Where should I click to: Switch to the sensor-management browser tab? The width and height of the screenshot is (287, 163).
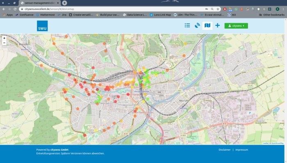(x=40, y=3)
